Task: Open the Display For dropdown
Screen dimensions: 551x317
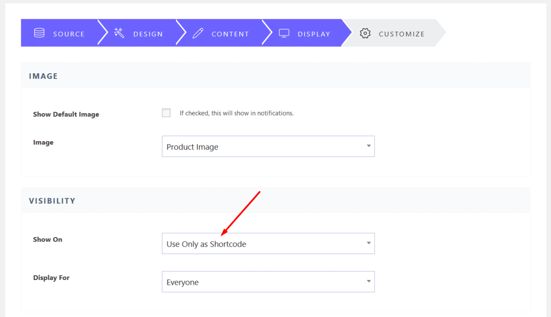Action: (268, 282)
